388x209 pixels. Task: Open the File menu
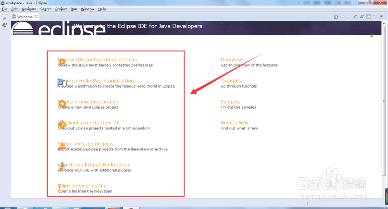[x=5, y=9]
